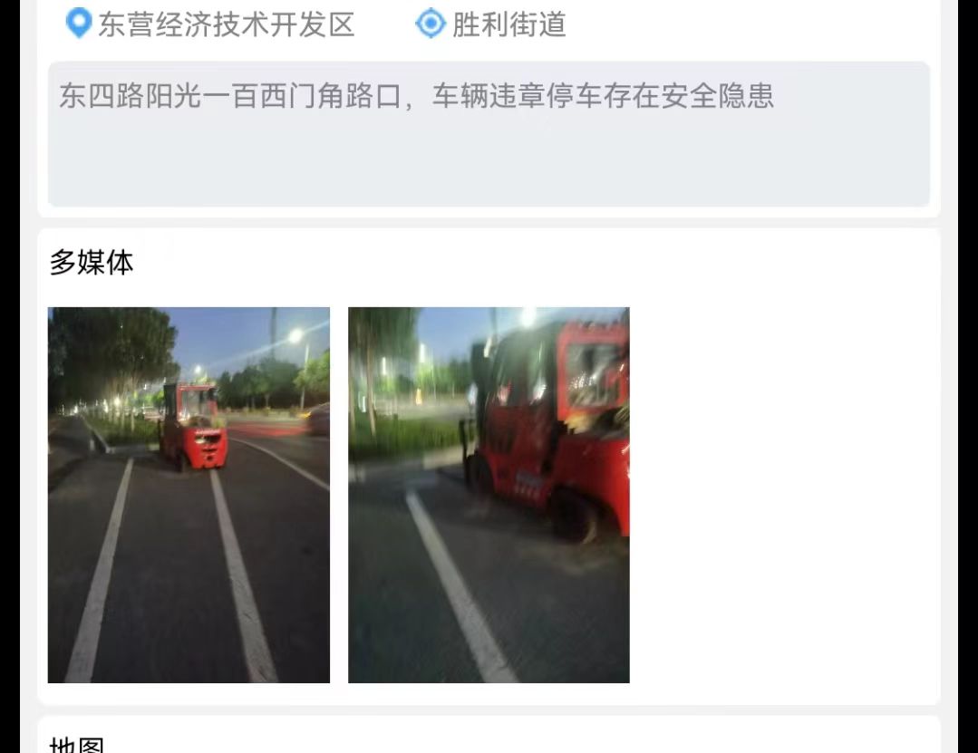978x753 pixels.
Task: Open the first forklift photo thumbnail
Action: point(189,495)
